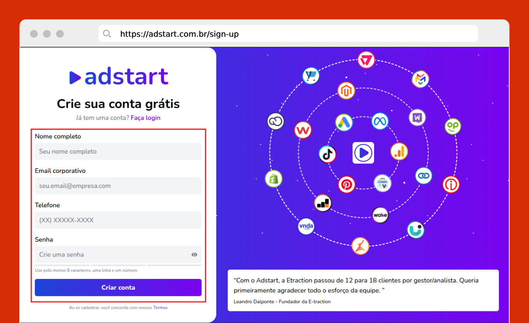The width and height of the screenshot is (529, 323).
Task: Click the 'Email corporativo' label
Action: pos(60,171)
